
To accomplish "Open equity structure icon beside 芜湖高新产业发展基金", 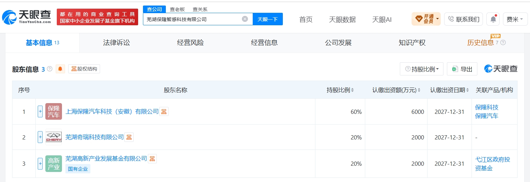I will (152, 158).
